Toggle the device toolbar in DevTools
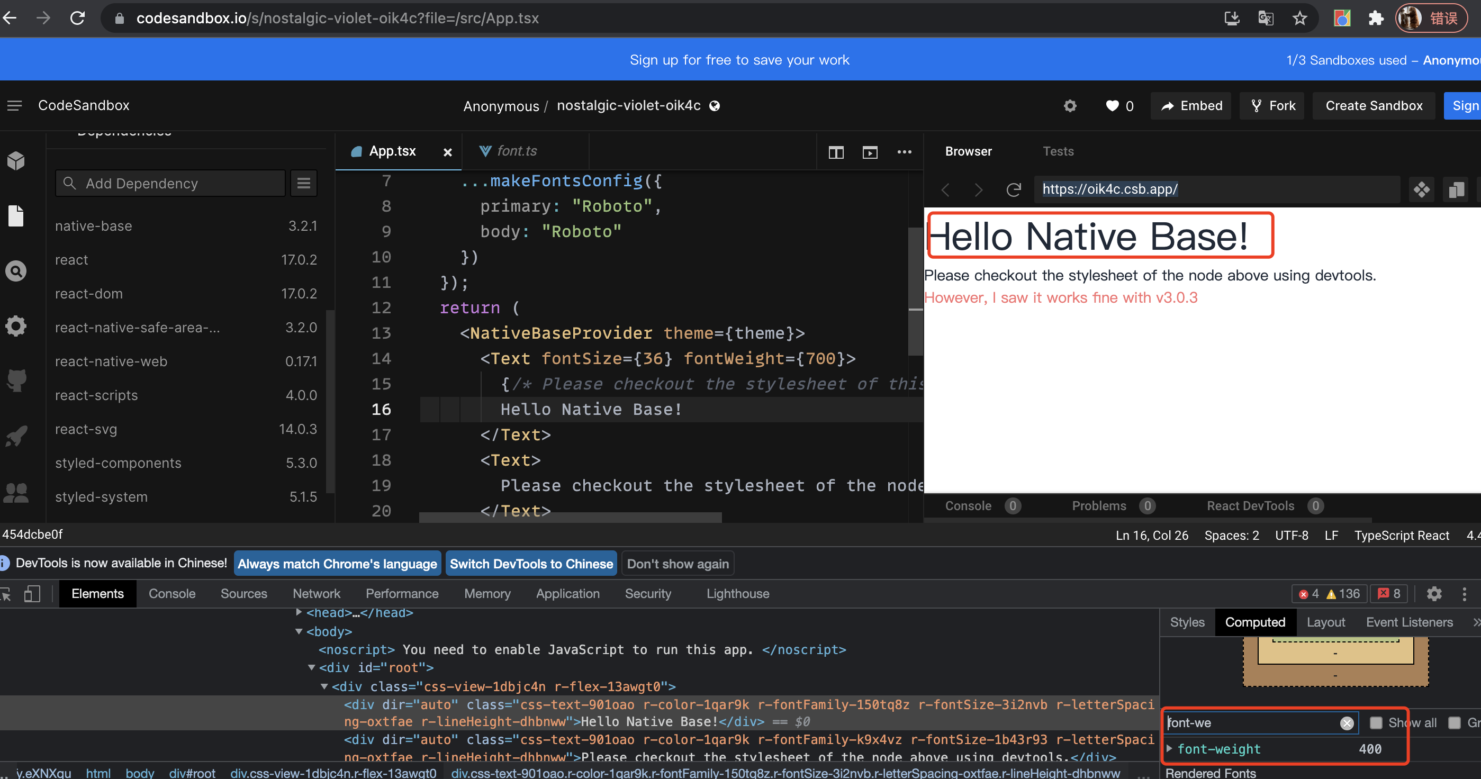The width and height of the screenshot is (1481, 779). (x=32, y=593)
